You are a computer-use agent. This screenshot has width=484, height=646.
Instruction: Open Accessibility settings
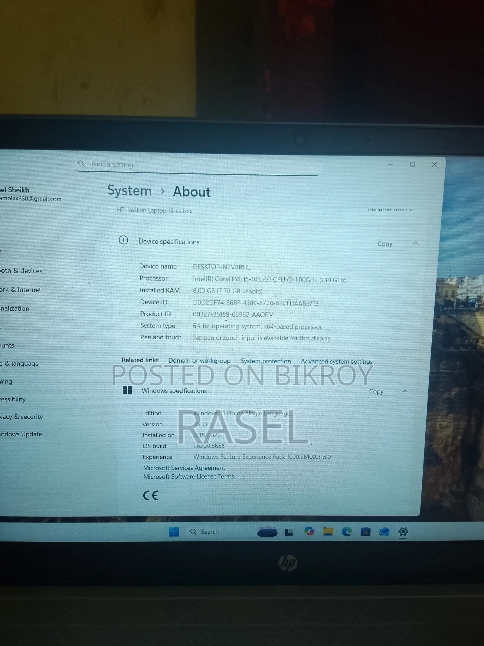pyautogui.click(x=13, y=399)
